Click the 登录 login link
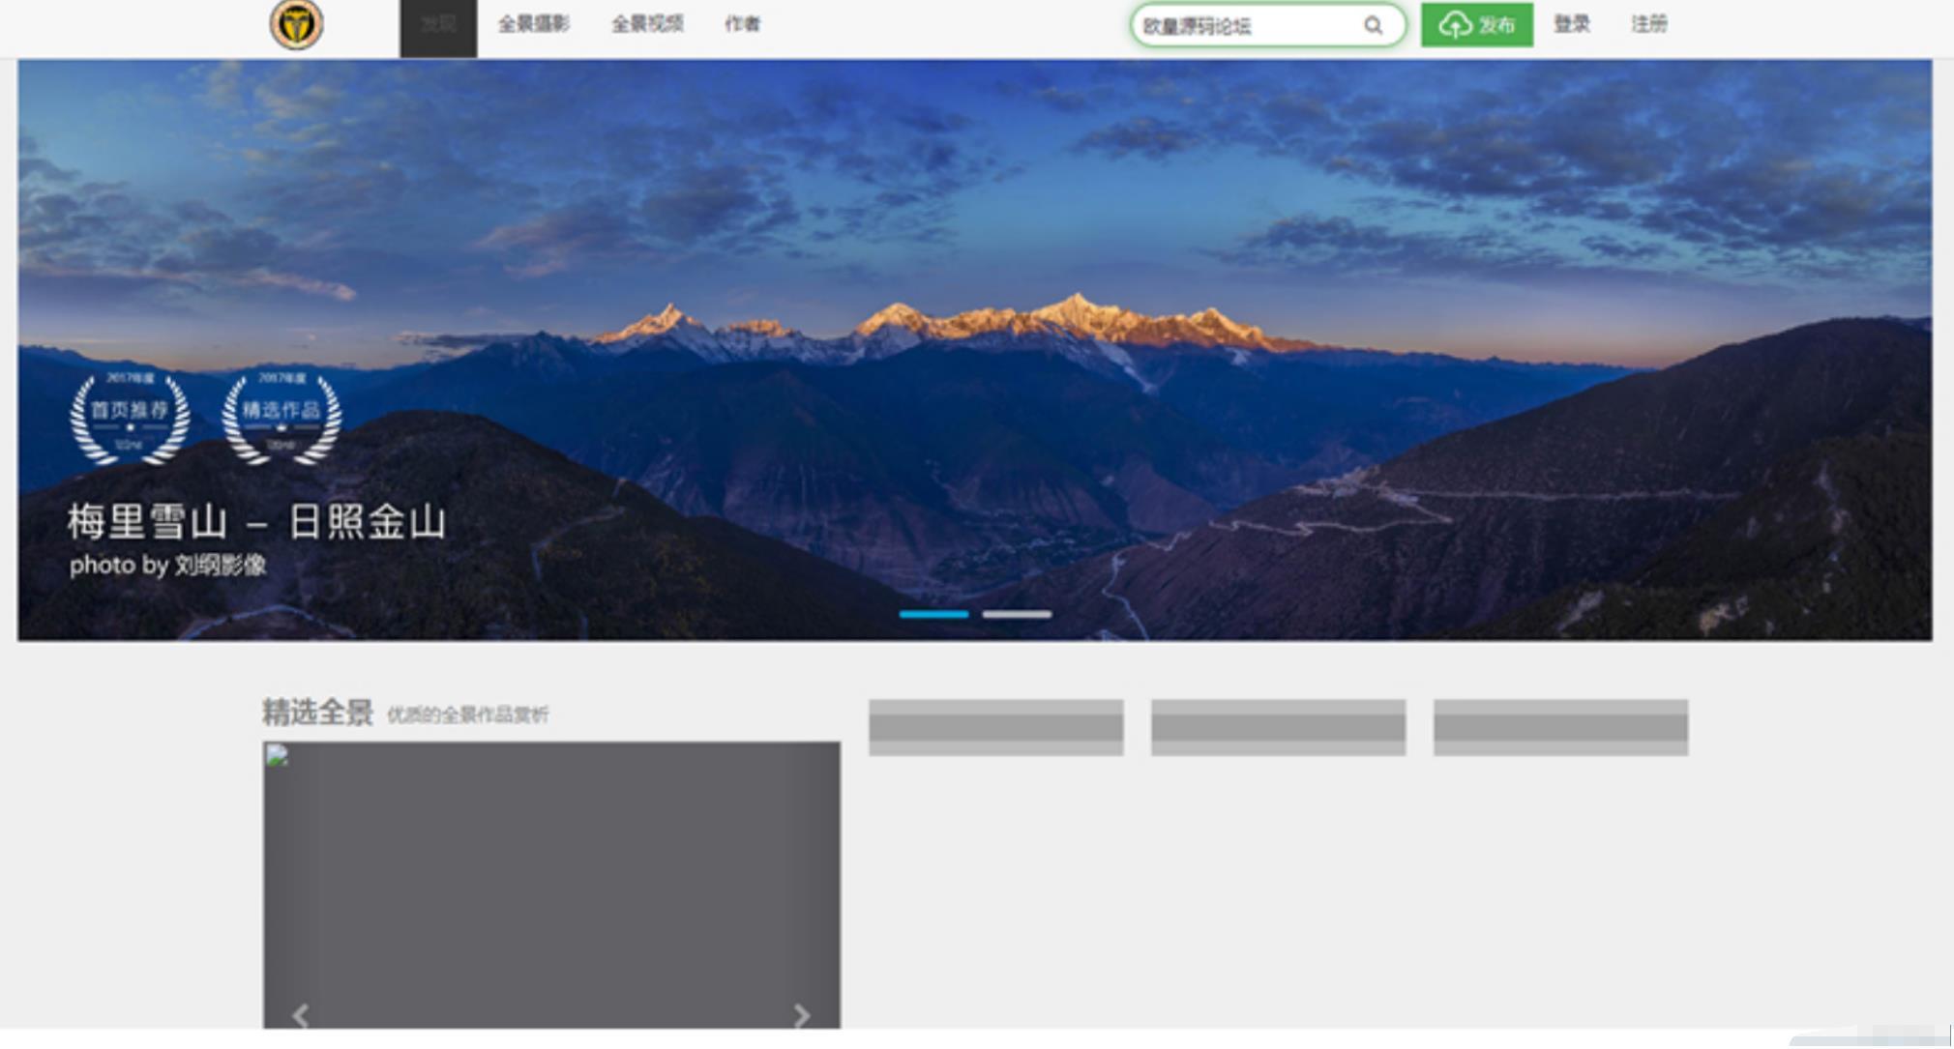Viewport: 1954px width, 1049px height. (x=1571, y=24)
